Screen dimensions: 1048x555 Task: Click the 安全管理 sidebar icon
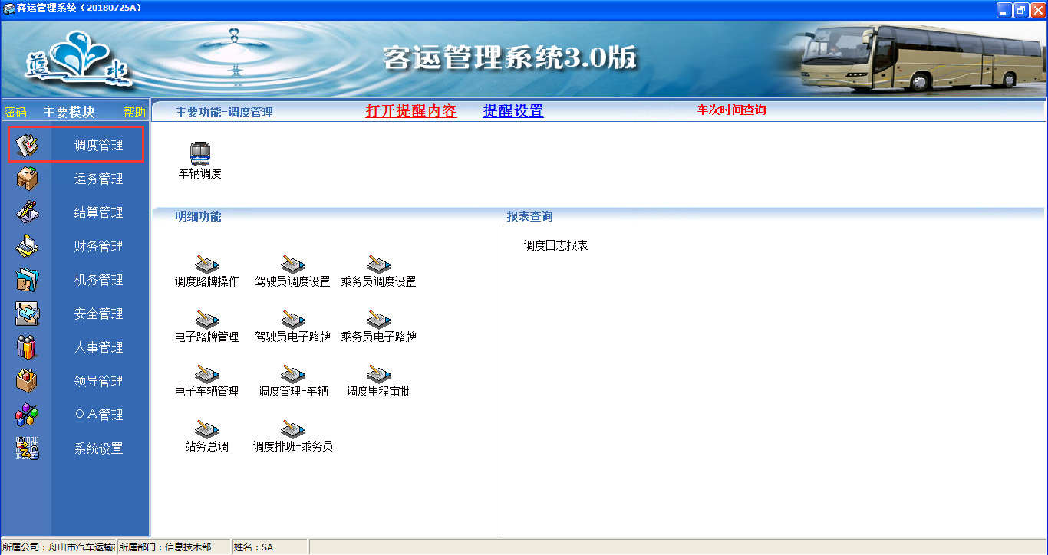coord(27,314)
